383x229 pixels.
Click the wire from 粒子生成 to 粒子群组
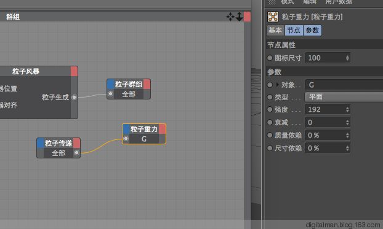[92, 96]
